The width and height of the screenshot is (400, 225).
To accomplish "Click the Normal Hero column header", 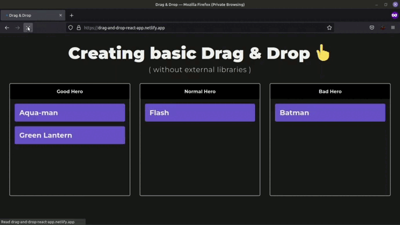I will [x=200, y=92].
